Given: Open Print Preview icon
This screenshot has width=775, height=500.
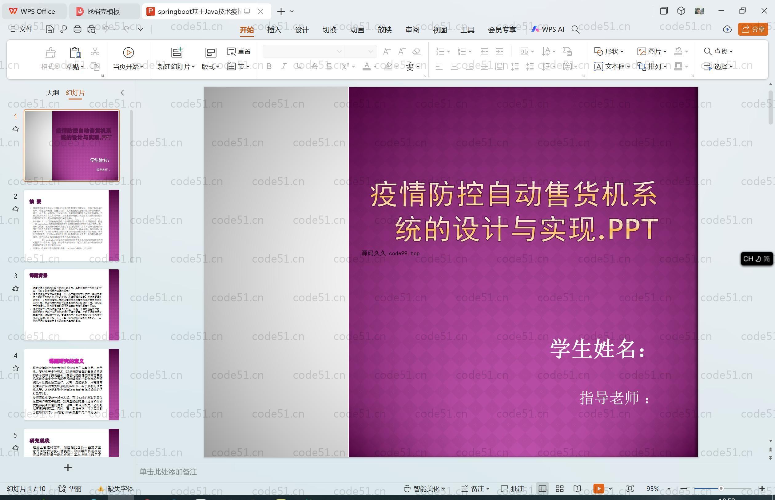Looking at the screenshot, I should tap(92, 29).
